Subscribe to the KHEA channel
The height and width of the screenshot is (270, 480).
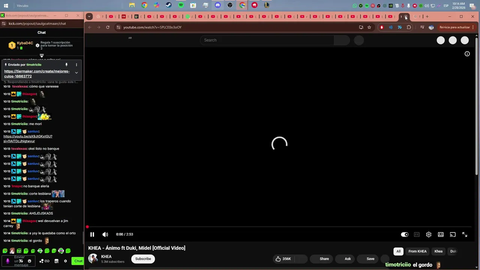pyautogui.click(x=143, y=259)
